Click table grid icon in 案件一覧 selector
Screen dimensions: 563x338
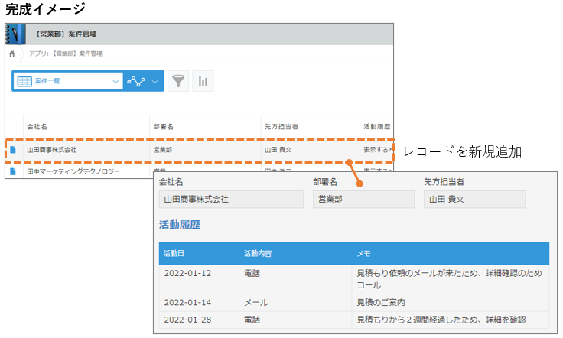(x=24, y=81)
